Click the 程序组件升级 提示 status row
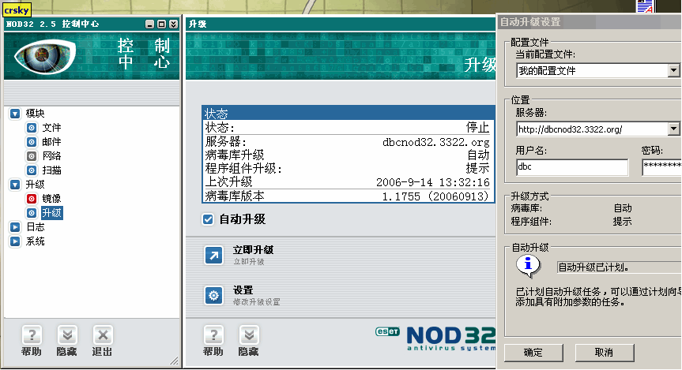This screenshot has width=682, height=370. (348, 169)
